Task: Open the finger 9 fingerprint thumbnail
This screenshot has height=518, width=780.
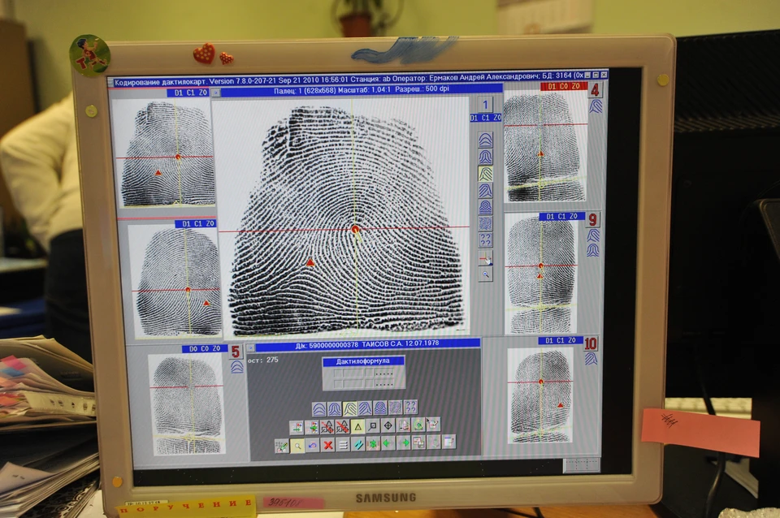Action: [x=542, y=274]
